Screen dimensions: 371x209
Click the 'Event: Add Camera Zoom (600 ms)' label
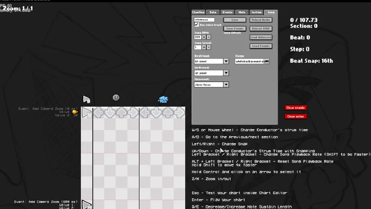46,202
